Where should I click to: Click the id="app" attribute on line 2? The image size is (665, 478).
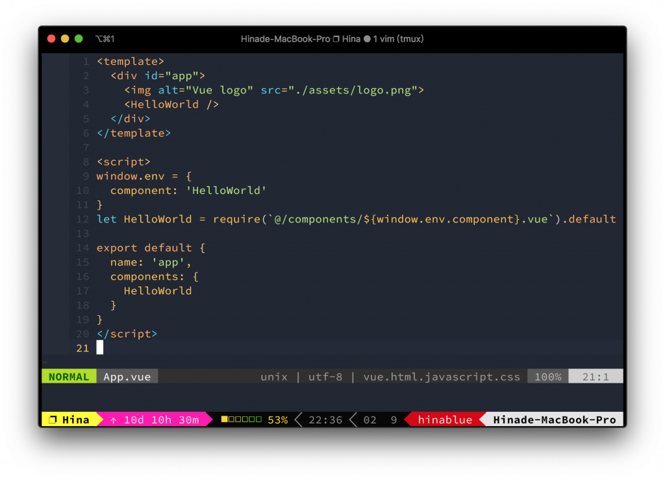click(171, 76)
